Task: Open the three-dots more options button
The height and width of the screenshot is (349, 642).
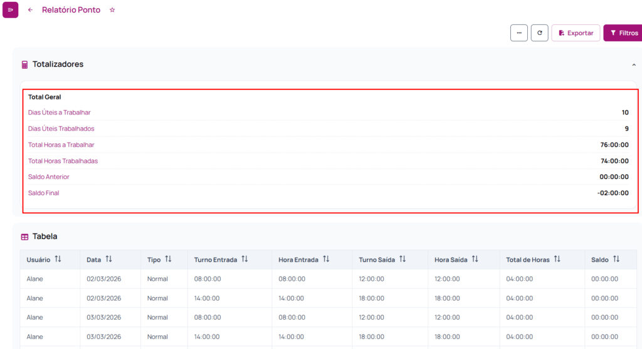Action: pyautogui.click(x=518, y=33)
